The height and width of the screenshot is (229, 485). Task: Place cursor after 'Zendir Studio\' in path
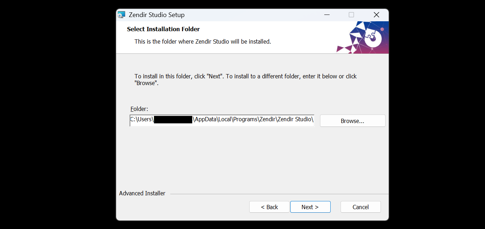[314, 119]
